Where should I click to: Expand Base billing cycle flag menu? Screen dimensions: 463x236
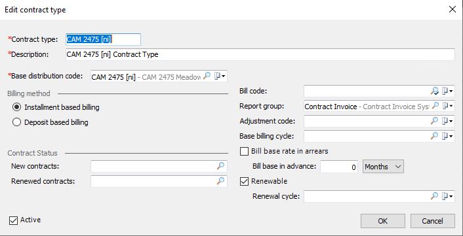coord(448,136)
